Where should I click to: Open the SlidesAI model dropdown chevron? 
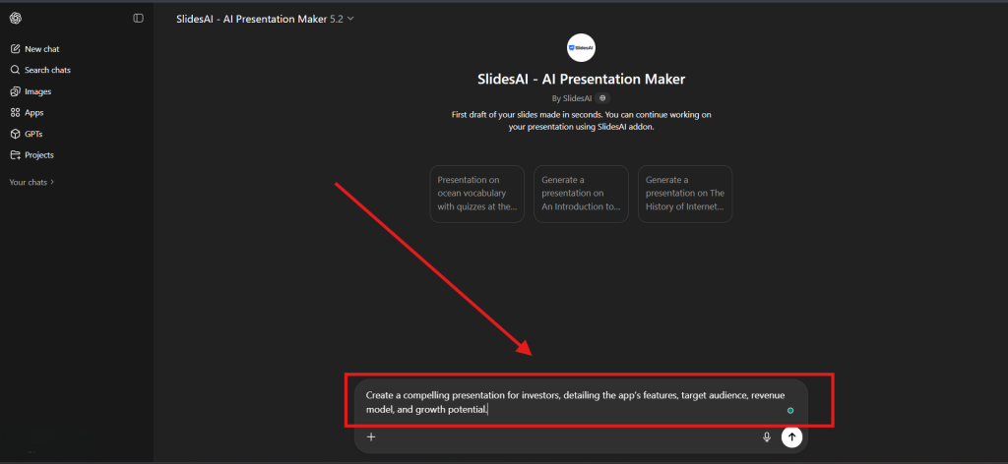pos(350,19)
